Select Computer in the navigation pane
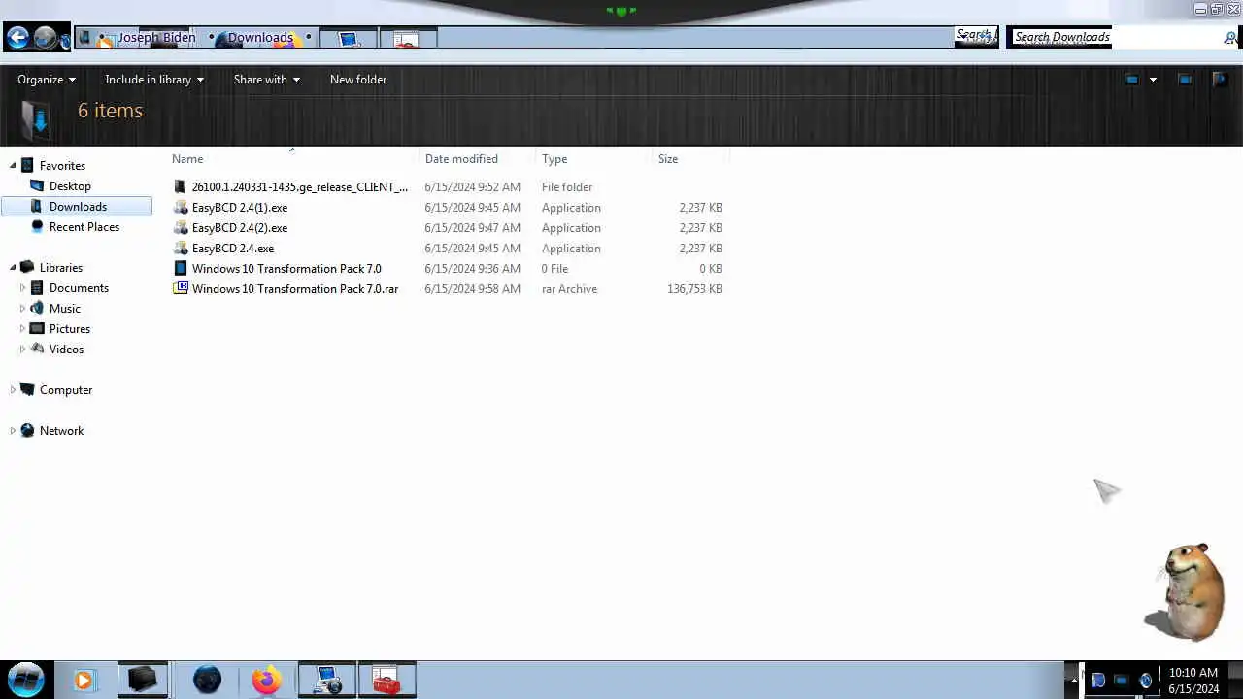Image resolution: width=1243 pixels, height=699 pixels. 66,390
